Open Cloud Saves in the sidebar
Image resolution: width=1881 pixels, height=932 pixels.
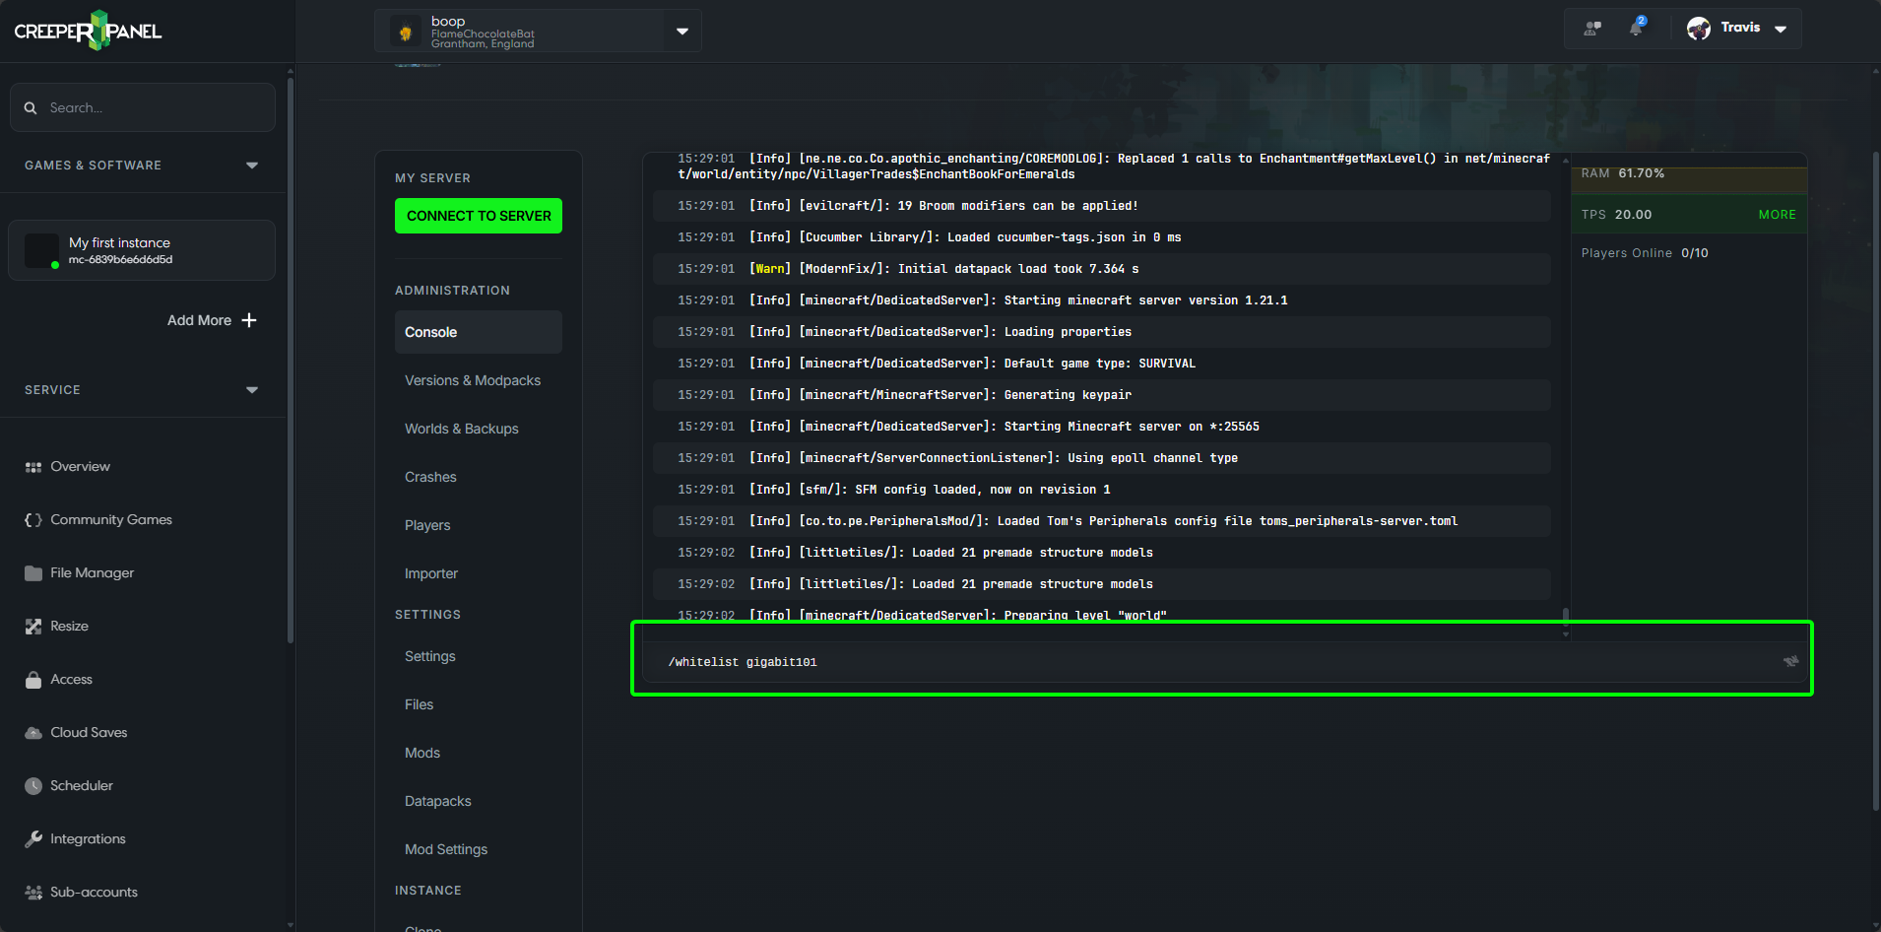[88, 732]
